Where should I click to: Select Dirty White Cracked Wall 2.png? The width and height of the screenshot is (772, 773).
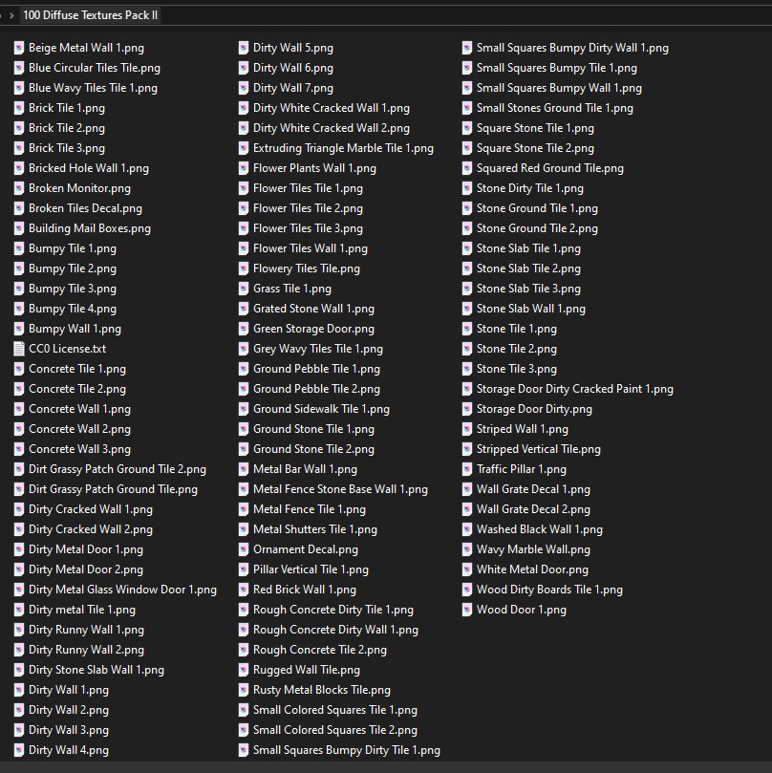pos(332,128)
